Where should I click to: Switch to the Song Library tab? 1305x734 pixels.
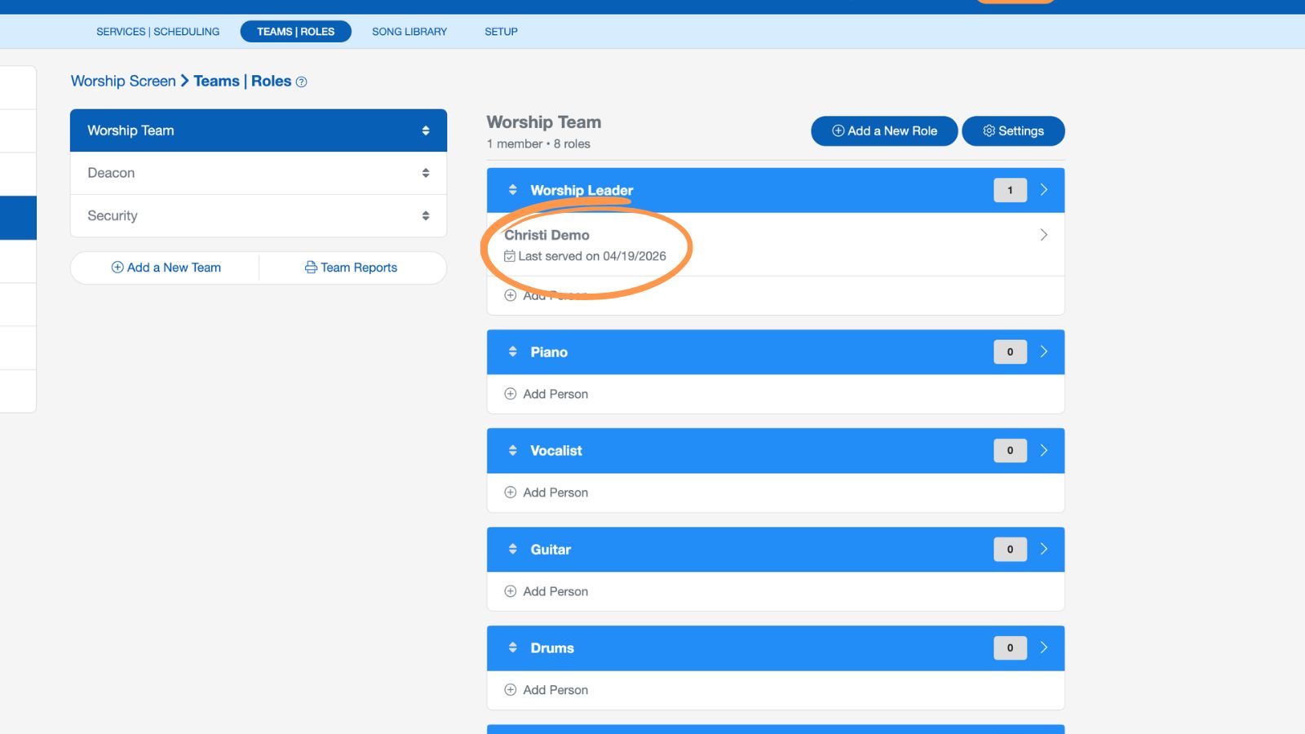pos(409,31)
